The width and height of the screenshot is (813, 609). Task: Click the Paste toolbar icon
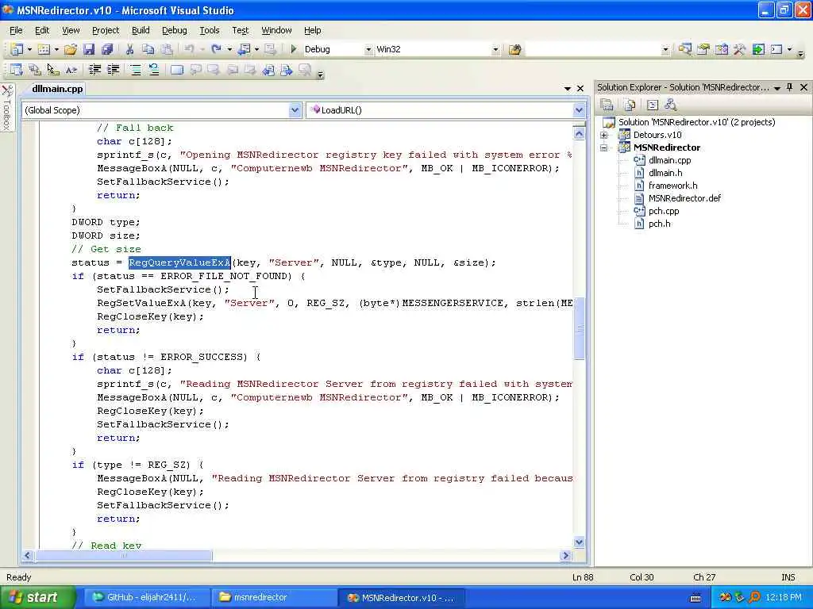(x=167, y=49)
